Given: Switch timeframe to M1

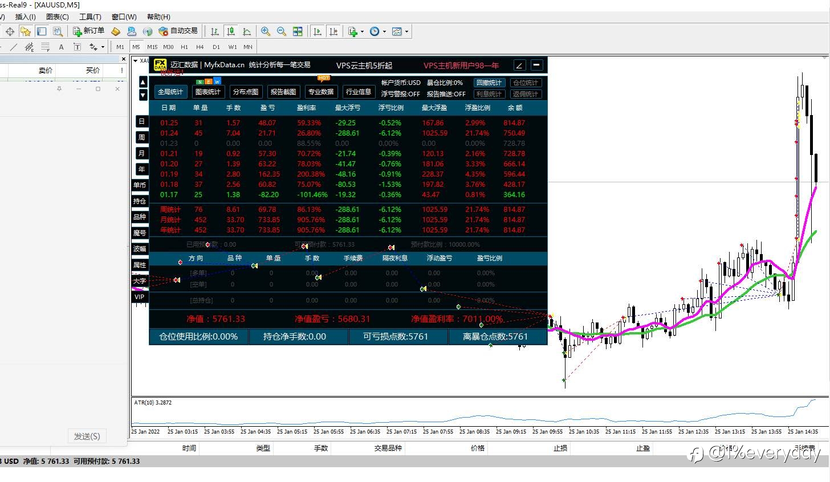Looking at the screenshot, I should (x=120, y=47).
